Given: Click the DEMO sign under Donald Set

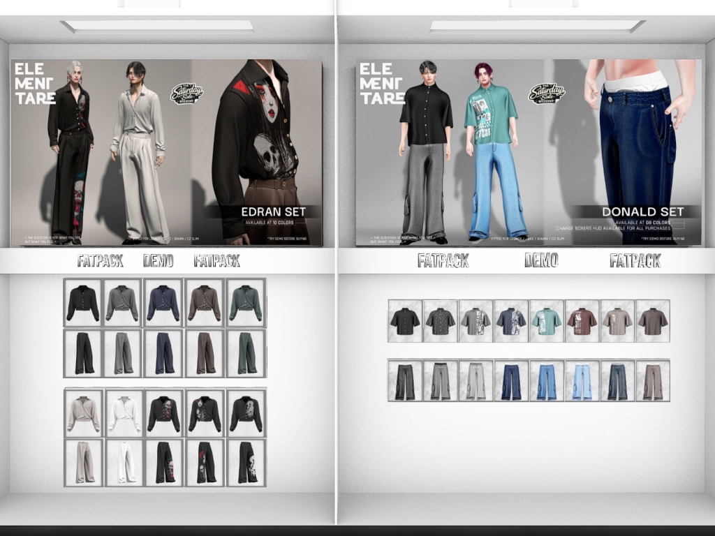Looking at the screenshot, I should click(x=541, y=260).
